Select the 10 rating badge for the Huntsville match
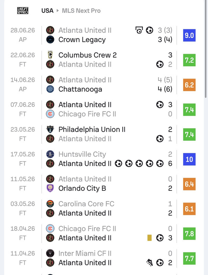Viewport: 208px width, 275px height. click(x=189, y=159)
